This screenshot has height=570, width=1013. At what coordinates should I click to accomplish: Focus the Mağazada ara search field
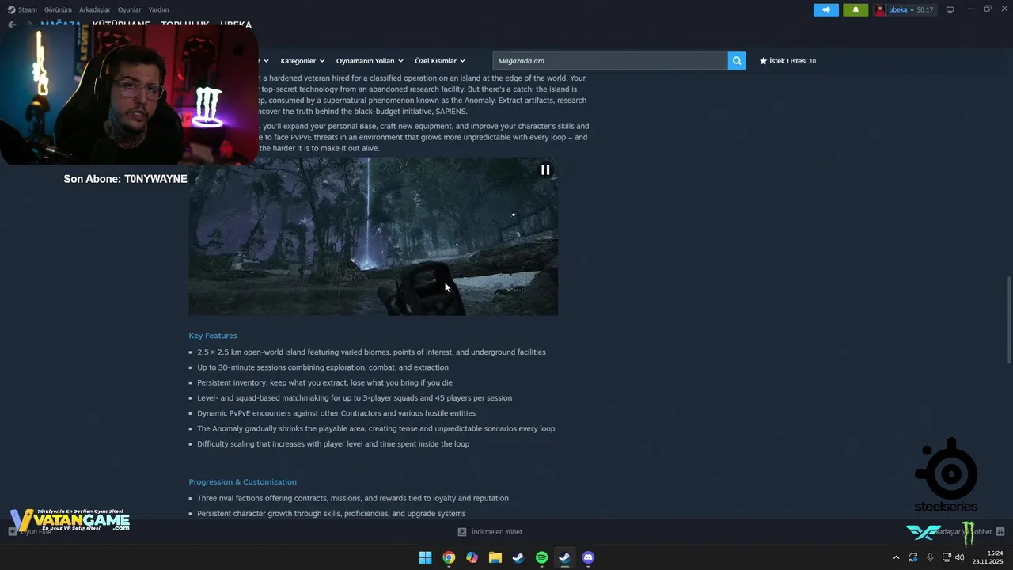coord(610,61)
